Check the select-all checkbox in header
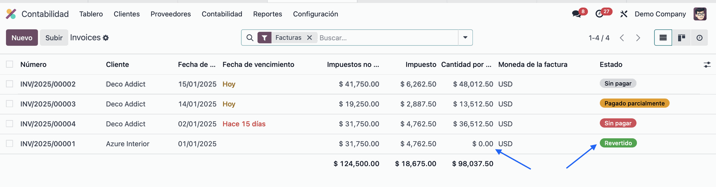716x187 pixels. point(10,64)
